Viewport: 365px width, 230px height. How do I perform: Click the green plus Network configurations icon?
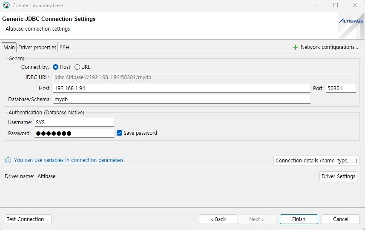(x=296, y=47)
